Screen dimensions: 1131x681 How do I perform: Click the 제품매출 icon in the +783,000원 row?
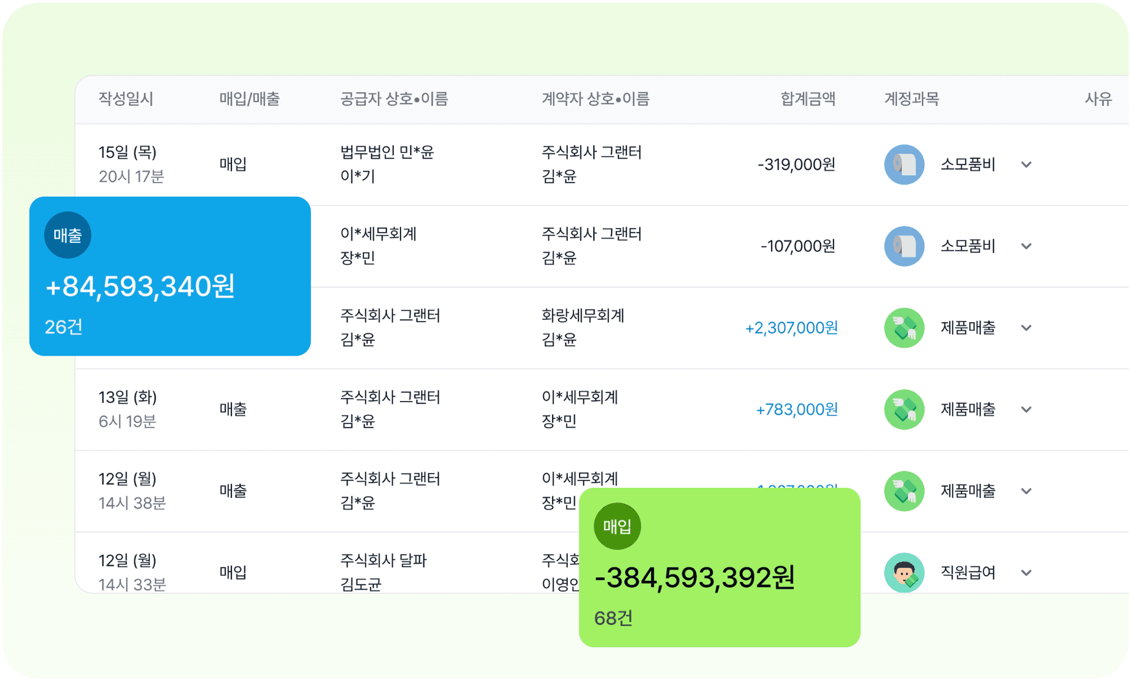[x=904, y=409]
